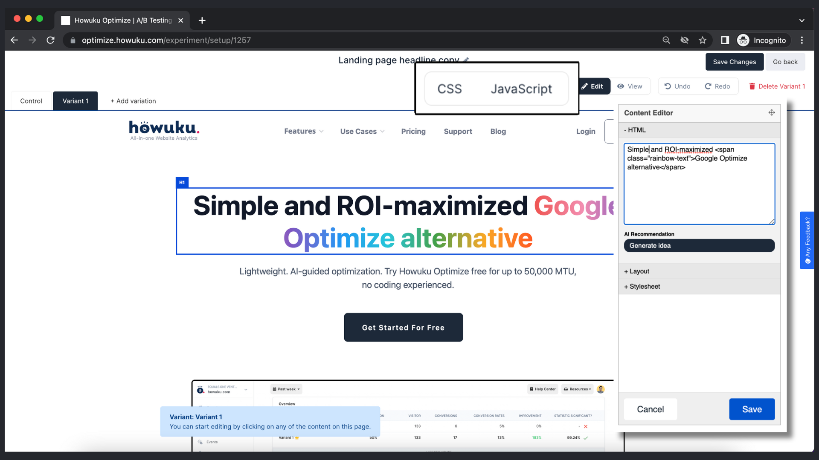
Task: Open a new browser tab
Action: click(x=202, y=20)
